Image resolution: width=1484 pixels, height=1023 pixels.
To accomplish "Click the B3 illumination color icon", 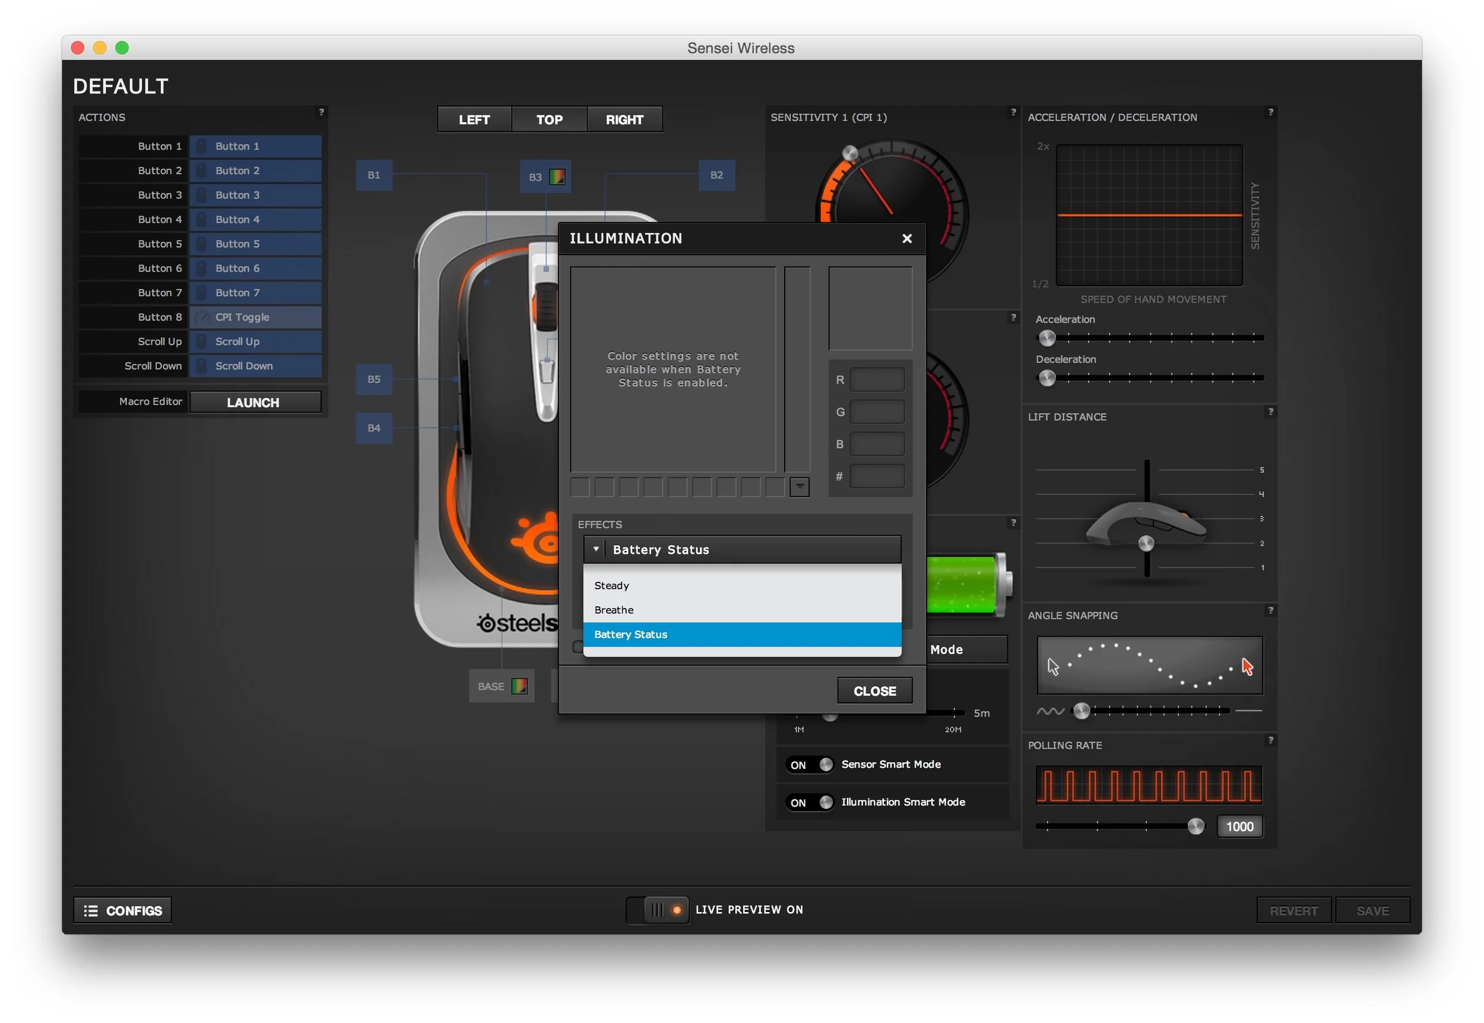I will [557, 177].
